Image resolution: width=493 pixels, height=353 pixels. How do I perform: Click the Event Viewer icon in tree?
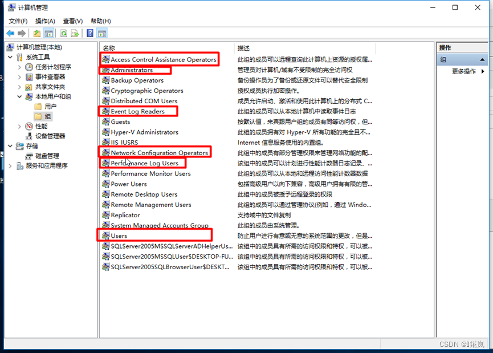coord(29,77)
